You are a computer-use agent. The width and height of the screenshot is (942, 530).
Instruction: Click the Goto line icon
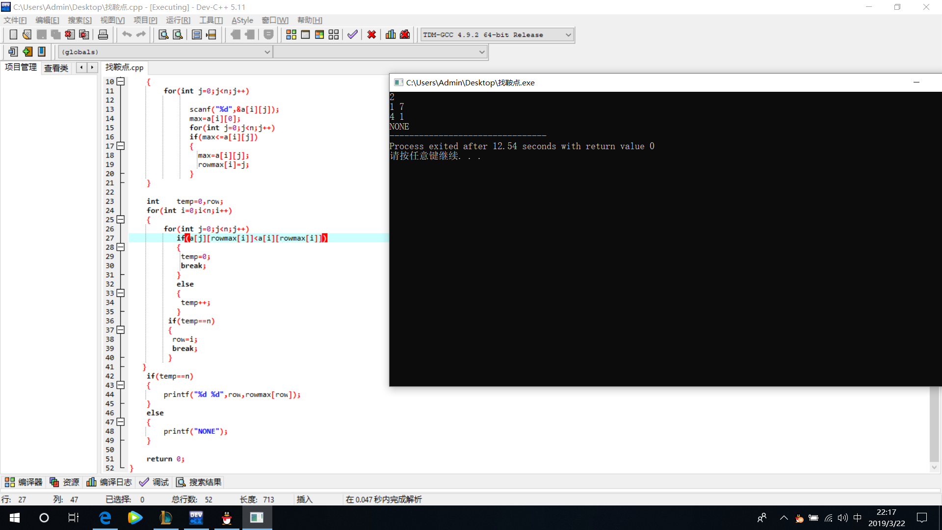(x=211, y=35)
